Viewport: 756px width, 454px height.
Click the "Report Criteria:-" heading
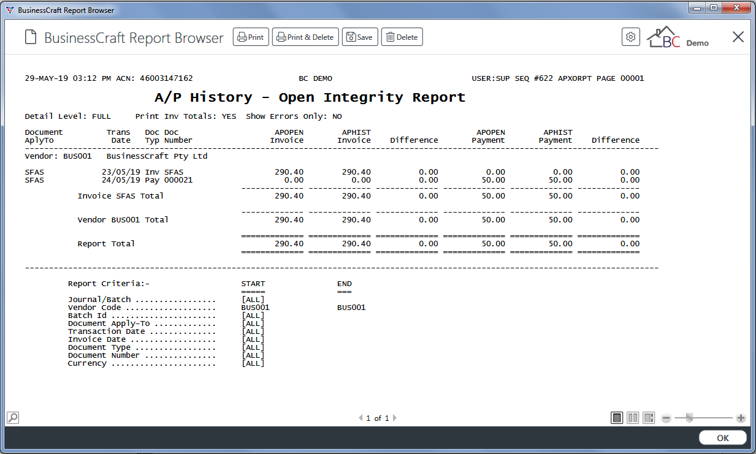(109, 284)
